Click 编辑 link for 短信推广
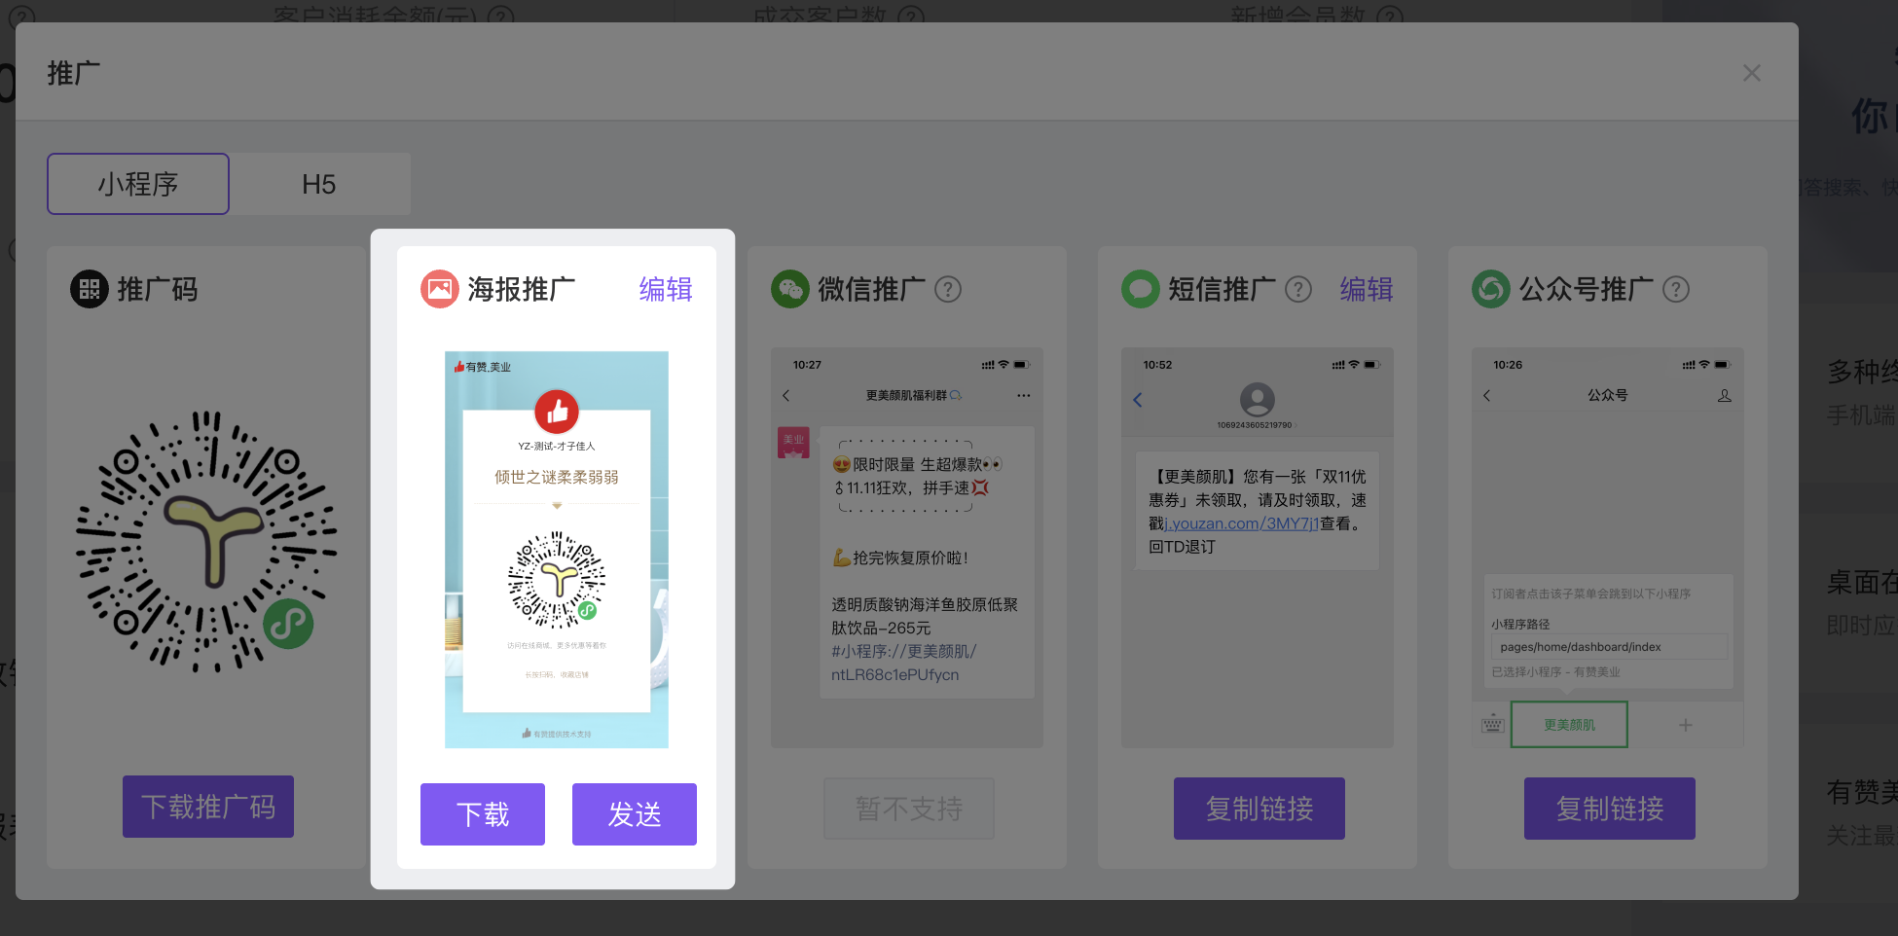 (1367, 289)
